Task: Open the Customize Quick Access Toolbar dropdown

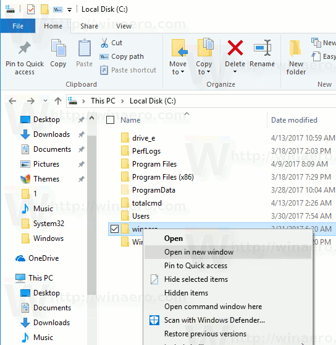Action: point(69,10)
